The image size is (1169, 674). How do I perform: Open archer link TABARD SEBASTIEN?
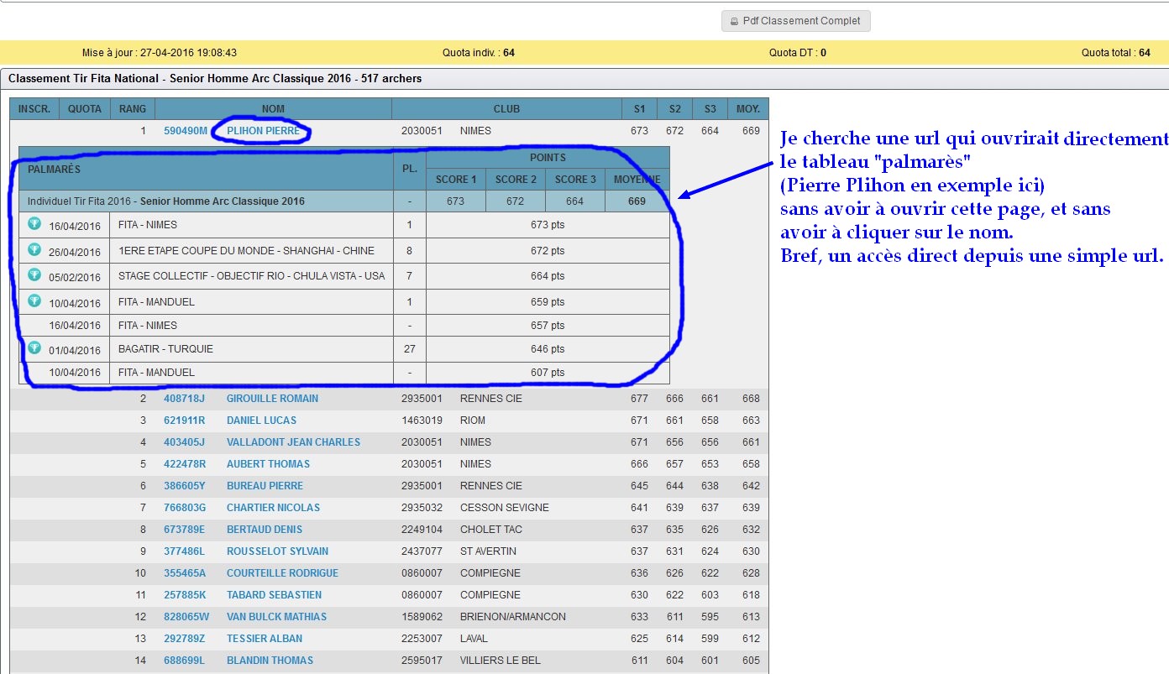pyautogui.click(x=274, y=595)
